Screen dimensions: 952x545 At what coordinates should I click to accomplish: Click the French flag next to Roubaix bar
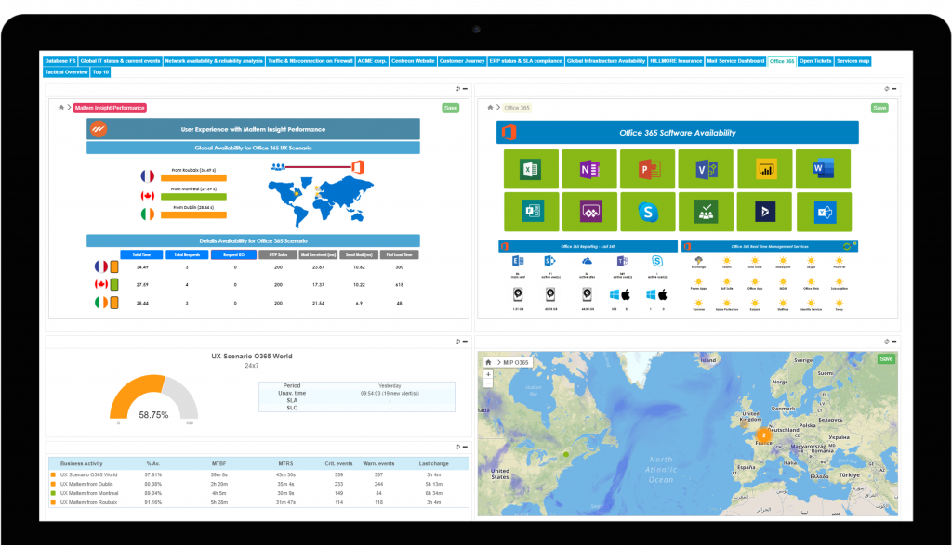(x=148, y=175)
